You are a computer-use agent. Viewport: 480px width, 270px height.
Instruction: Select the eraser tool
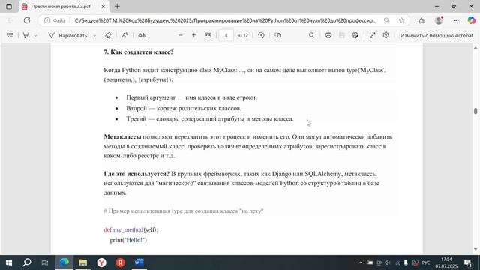click(x=108, y=35)
